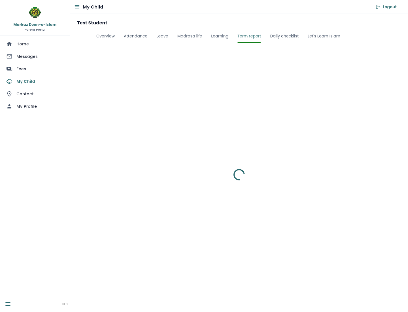408x312 pixels.
Task: Select My Child sidebar item
Action: pyautogui.click(x=35, y=81)
